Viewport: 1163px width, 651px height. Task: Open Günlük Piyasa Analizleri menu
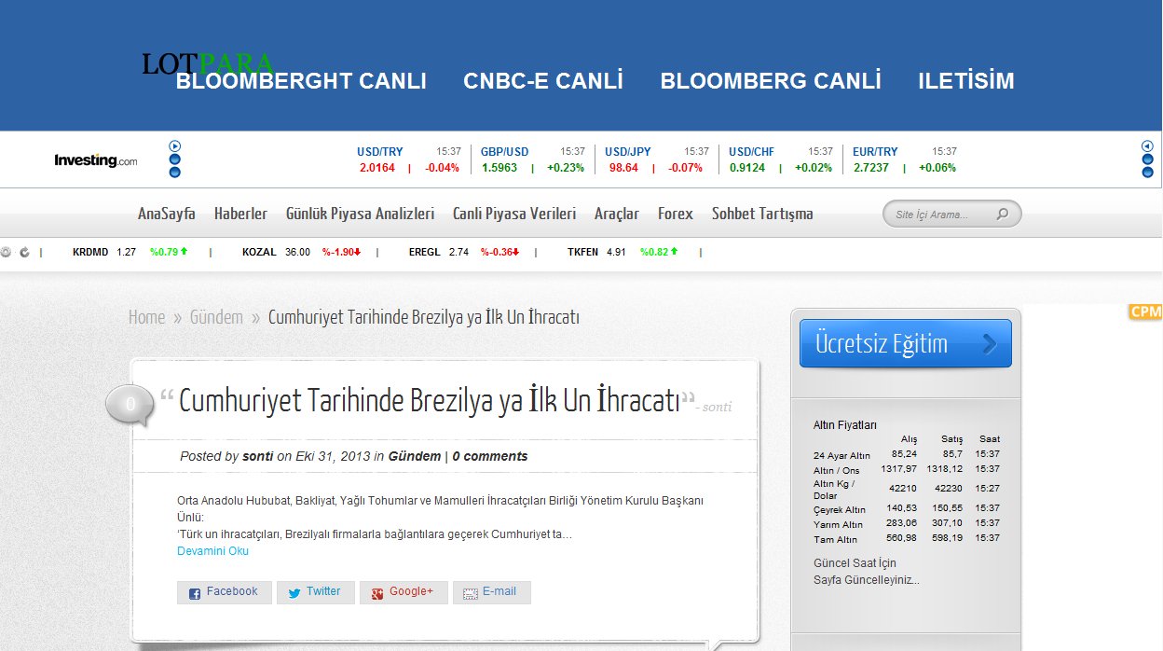[x=360, y=214]
